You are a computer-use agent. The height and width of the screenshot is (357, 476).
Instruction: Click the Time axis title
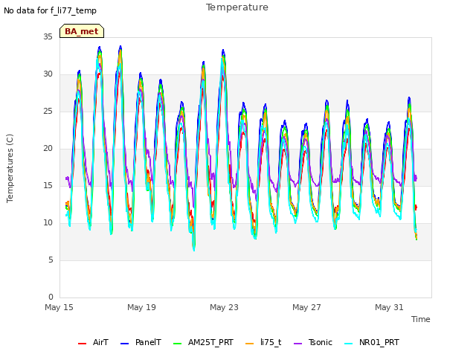[x=421, y=319]
